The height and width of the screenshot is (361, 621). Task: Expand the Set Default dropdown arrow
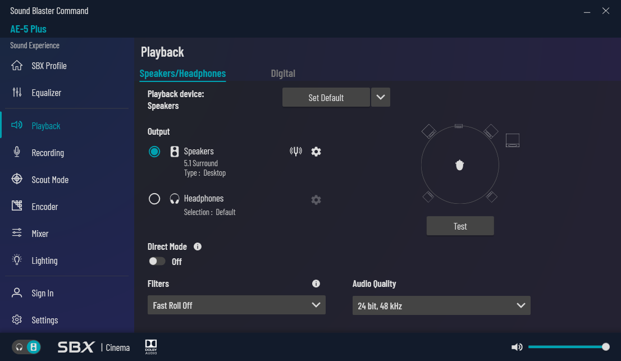point(381,97)
